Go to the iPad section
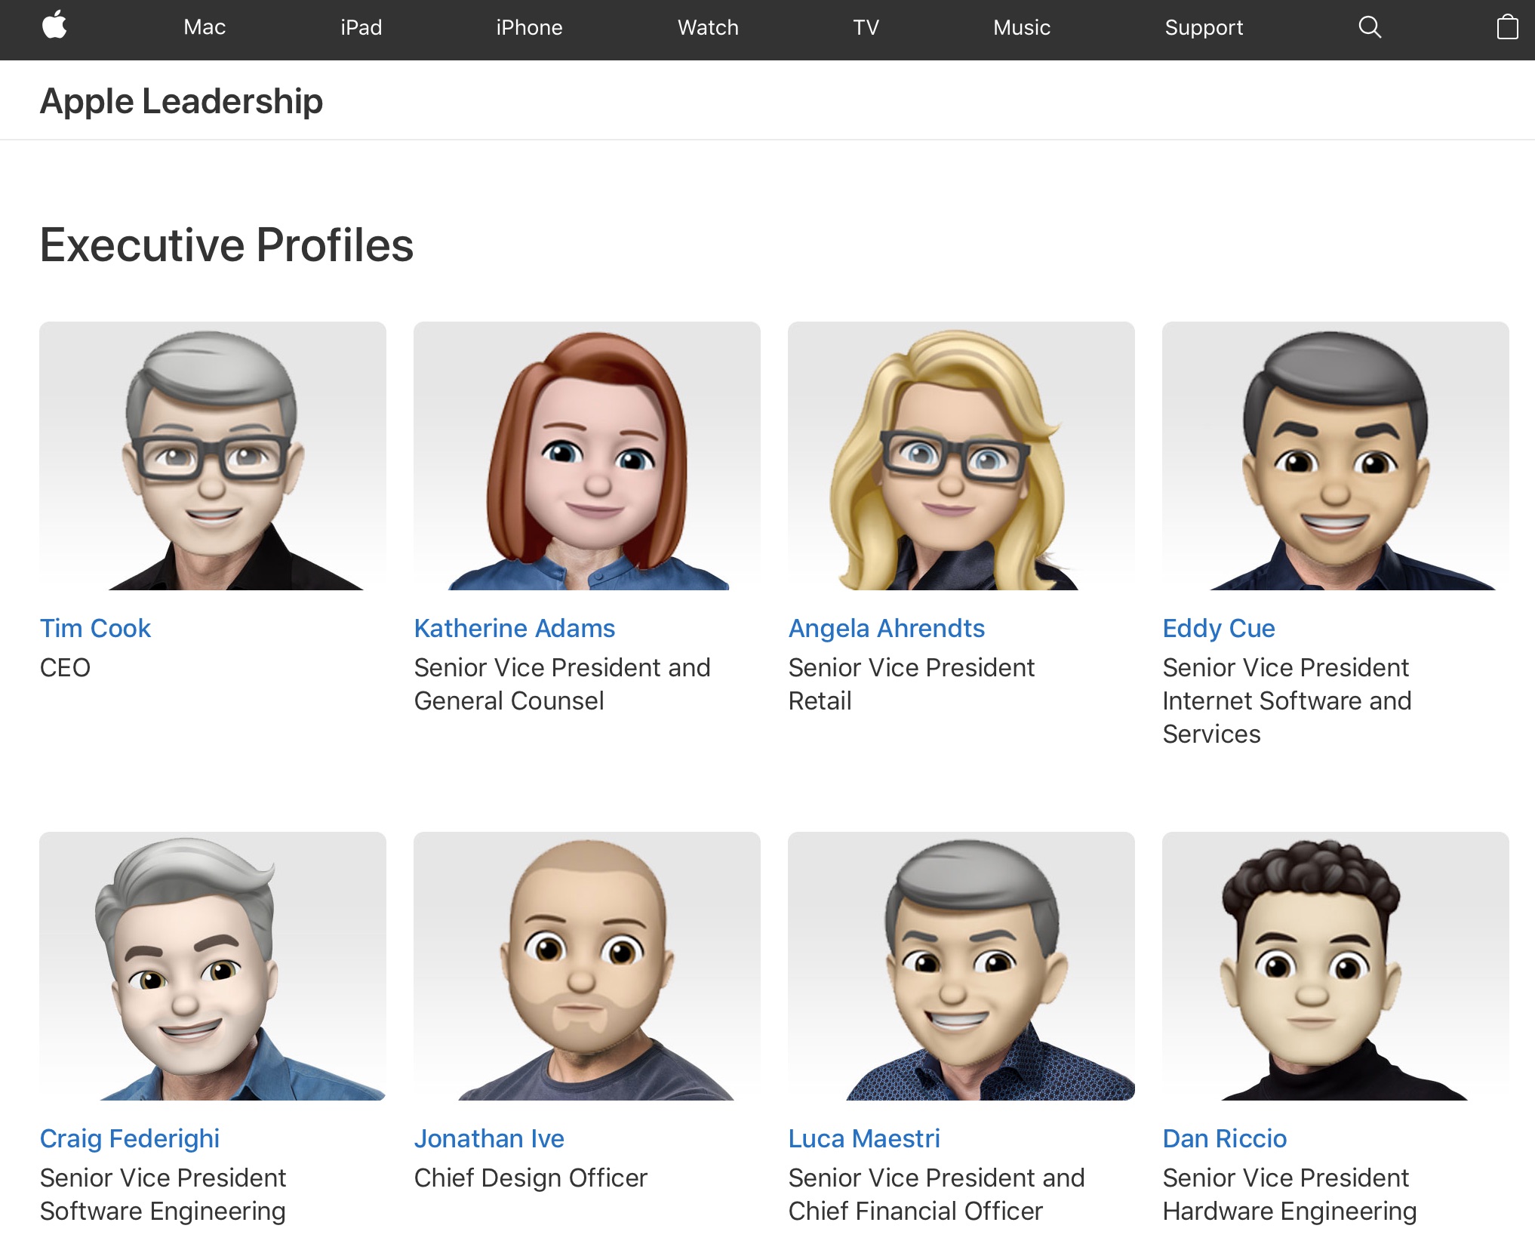This screenshot has width=1535, height=1250. tap(361, 27)
